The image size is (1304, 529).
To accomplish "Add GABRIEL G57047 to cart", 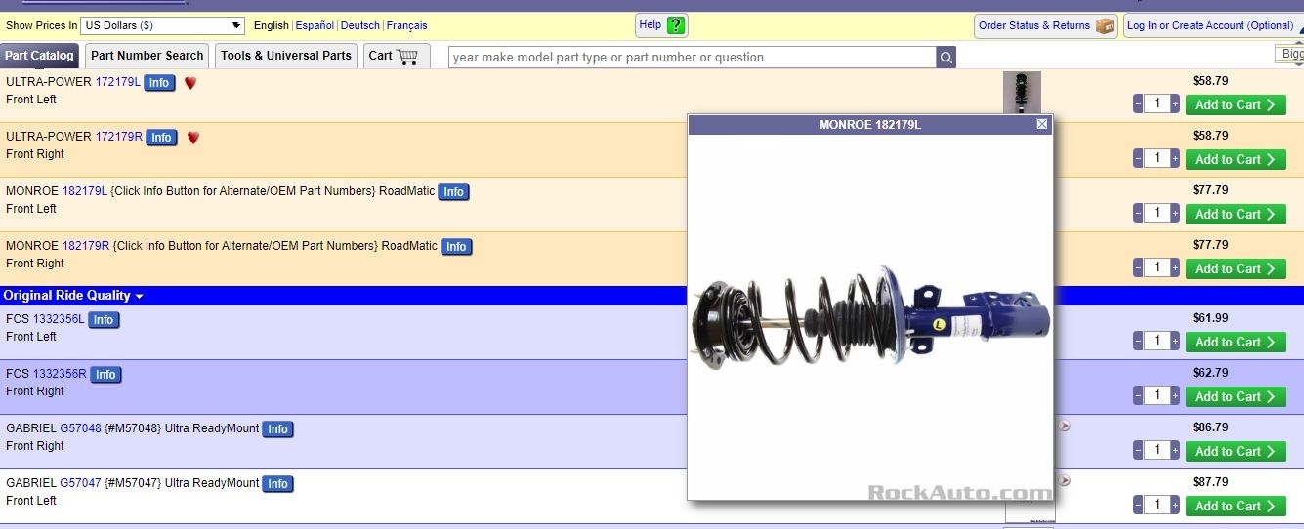I will [1236, 506].
